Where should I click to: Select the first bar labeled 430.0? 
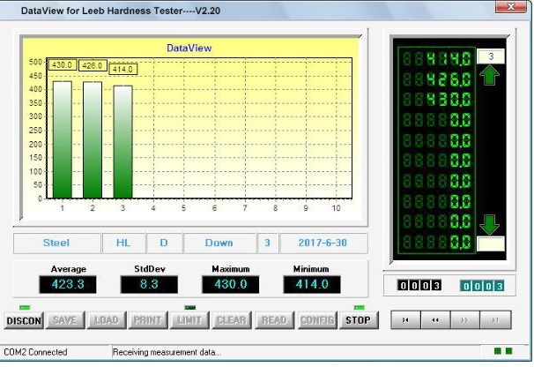[62, 139]
